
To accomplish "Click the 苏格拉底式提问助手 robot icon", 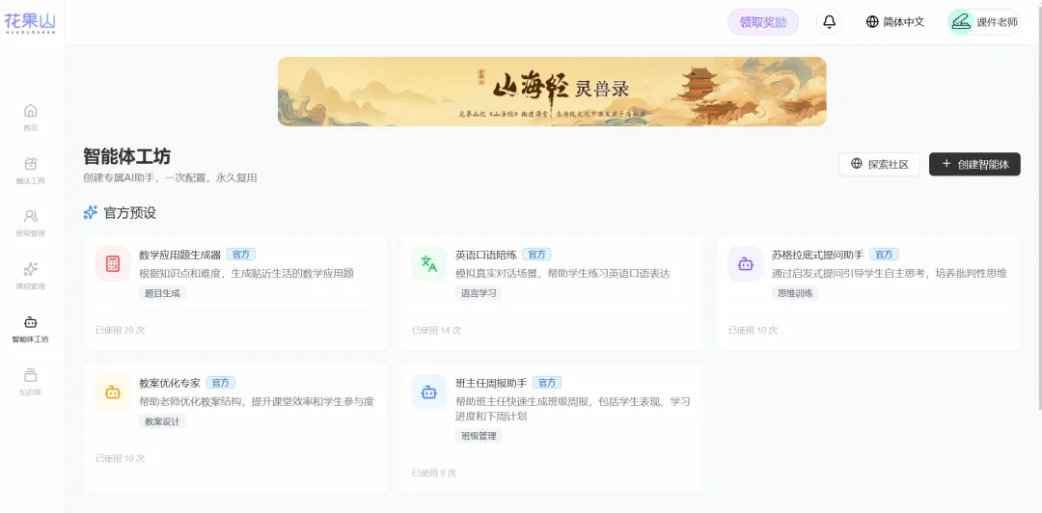I will click(x=746, y=264).
